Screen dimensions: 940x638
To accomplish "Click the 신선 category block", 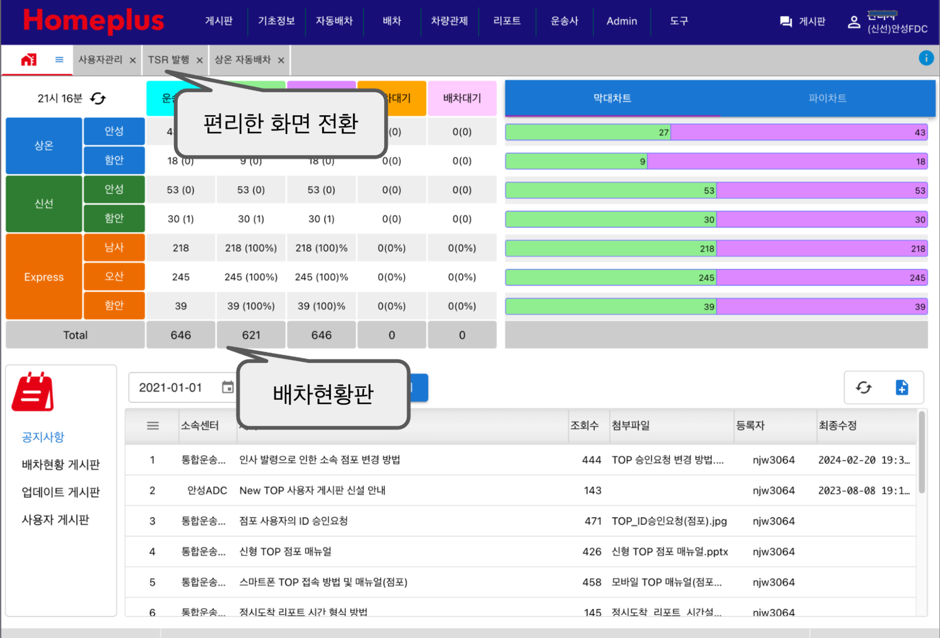I will coord(44,204).
